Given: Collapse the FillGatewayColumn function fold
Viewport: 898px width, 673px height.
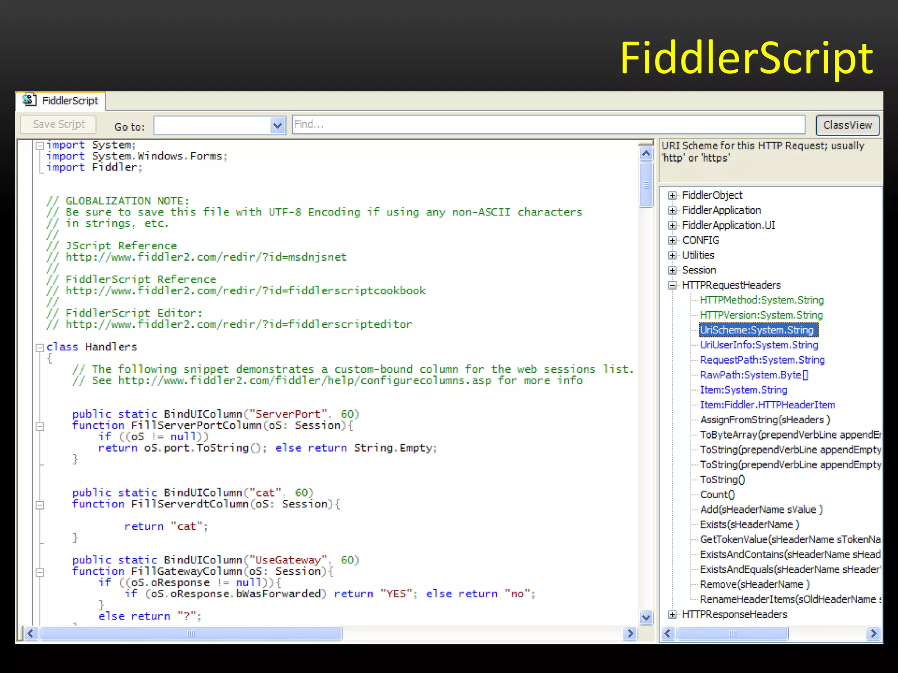Looking at the screenshot, I should (x=40, y=572).
